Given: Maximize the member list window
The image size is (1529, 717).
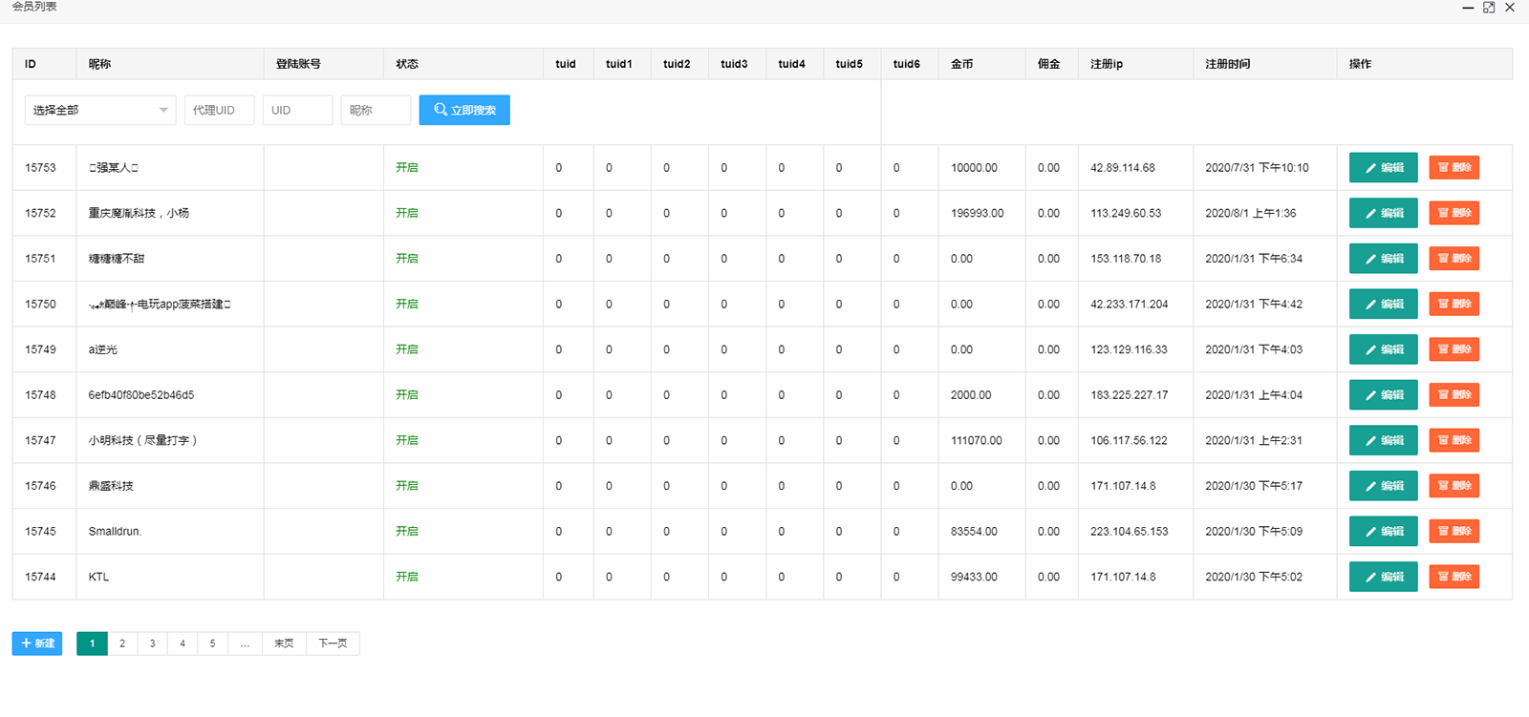Looking at the screenshot, I should (1489, 8).
